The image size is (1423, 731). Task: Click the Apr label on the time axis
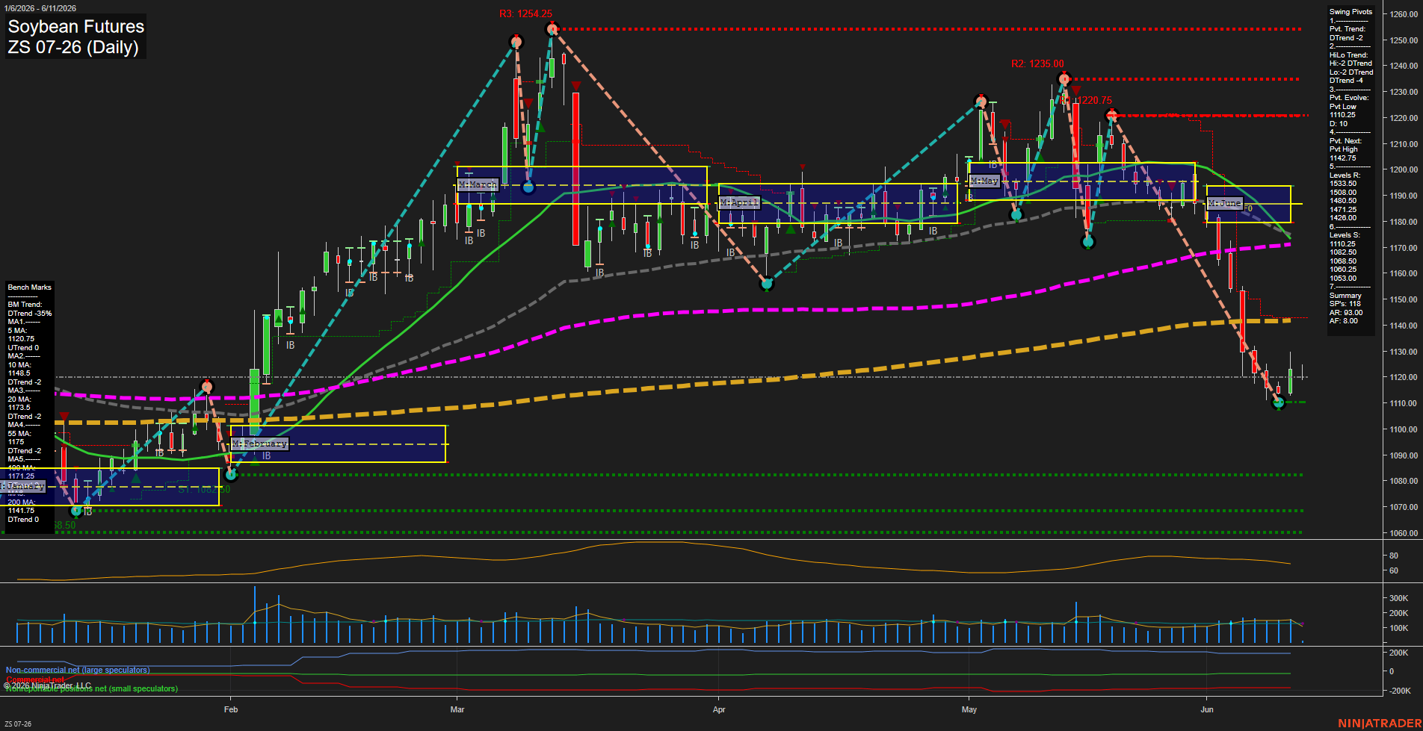tap(719, 709)
